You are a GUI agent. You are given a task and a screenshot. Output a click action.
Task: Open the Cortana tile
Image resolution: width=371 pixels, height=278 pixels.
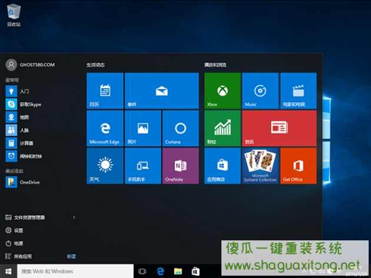(x=181, y=128)
